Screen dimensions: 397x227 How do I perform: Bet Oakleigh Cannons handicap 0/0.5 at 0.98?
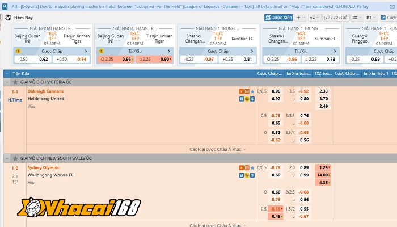tap(276, 91)
